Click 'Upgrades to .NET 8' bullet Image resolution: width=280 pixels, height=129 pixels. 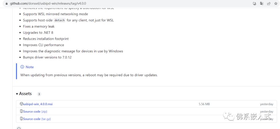pyautogui.click(x=38, y=32)
